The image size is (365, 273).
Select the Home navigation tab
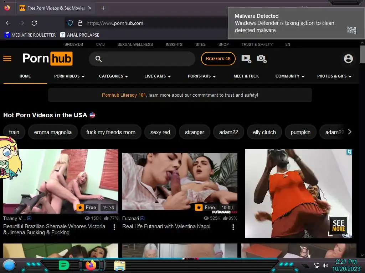(25, 76)
